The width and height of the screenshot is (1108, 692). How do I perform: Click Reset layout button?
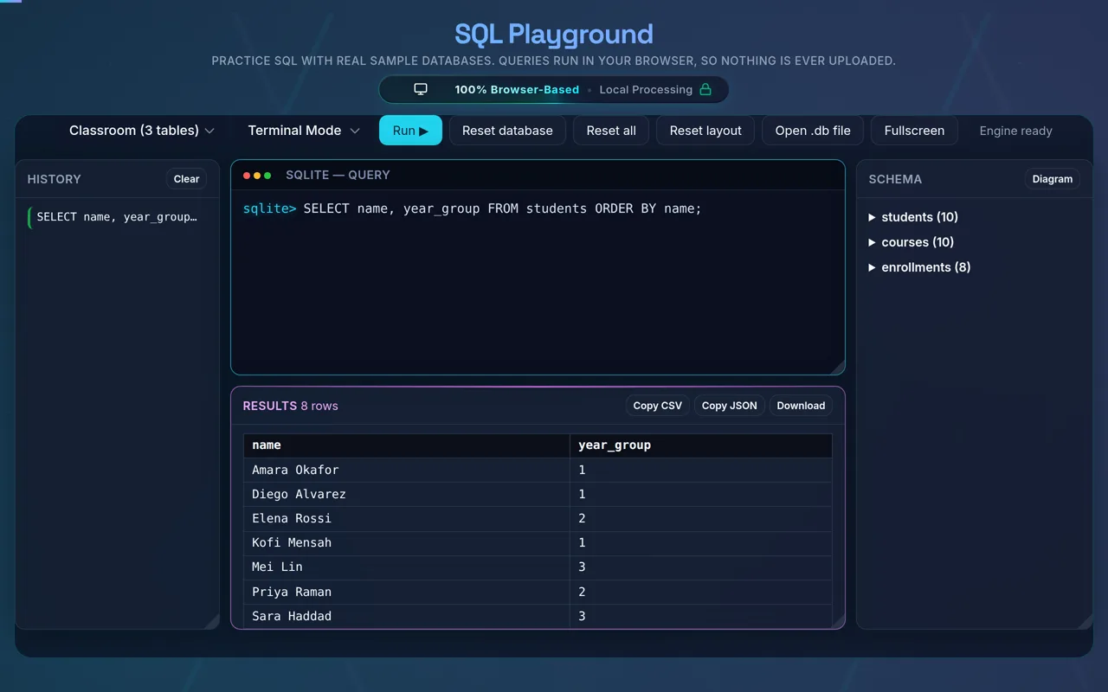(x=705, y=131)
